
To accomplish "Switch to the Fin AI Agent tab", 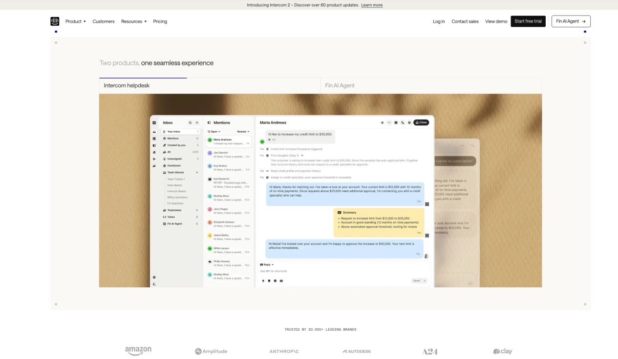I will point(431,85).
